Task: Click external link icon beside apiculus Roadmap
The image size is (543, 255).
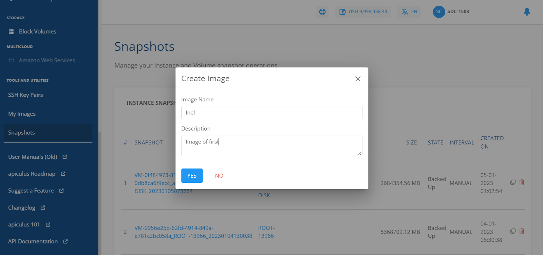Action: coord(63,174)
